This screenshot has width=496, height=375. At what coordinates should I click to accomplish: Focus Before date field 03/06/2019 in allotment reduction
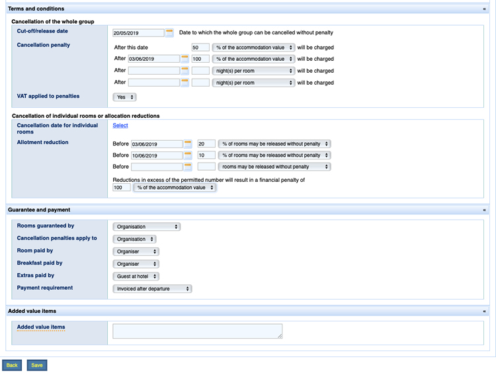coord(157,144)
